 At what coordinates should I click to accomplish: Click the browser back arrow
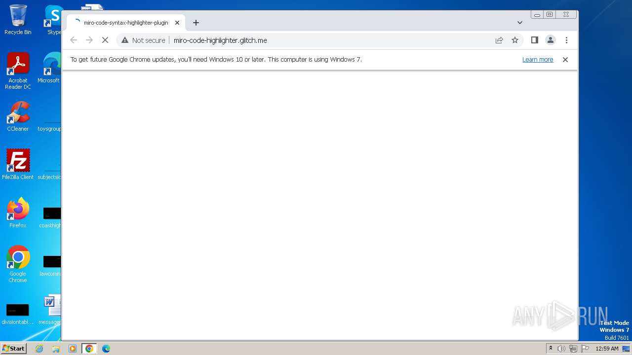[x=74, y=40]
